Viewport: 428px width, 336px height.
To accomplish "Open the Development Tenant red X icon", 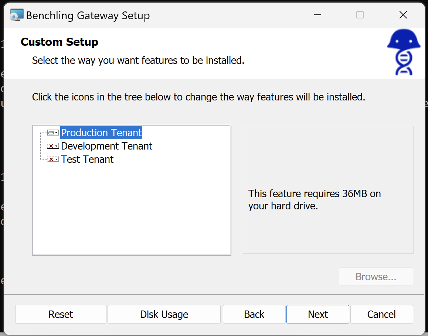I will [53, 146].
